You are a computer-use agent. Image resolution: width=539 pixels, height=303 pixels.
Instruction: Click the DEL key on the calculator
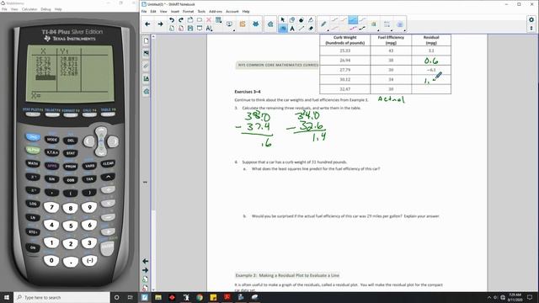click(71, 141)
